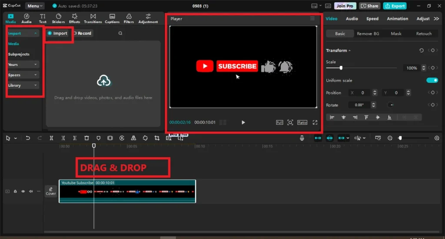
Task: Click the Cover button on the track
Action: [51, 191]
